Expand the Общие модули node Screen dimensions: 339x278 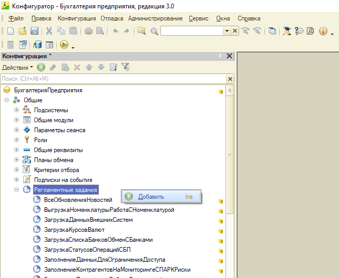16,120
